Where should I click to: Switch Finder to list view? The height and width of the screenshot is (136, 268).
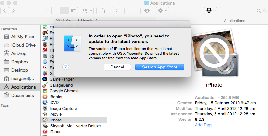pos(55,11)
